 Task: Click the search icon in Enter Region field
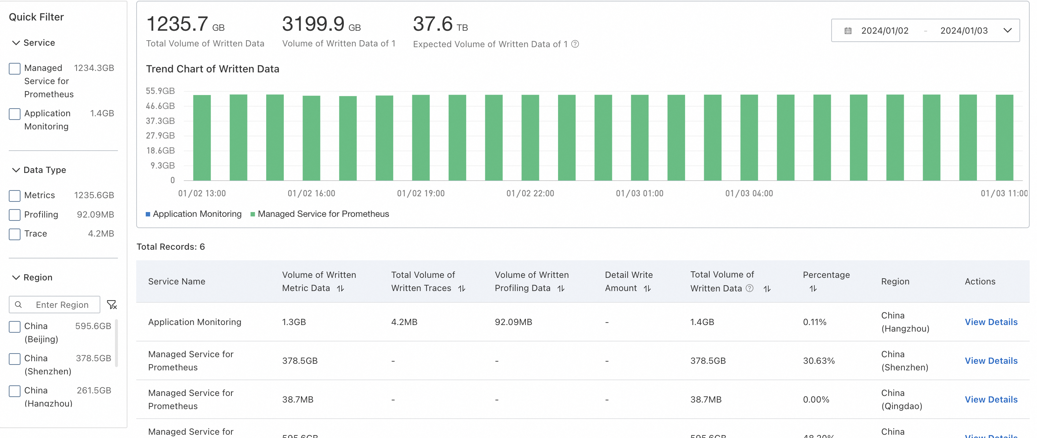[x=19, y=305]
